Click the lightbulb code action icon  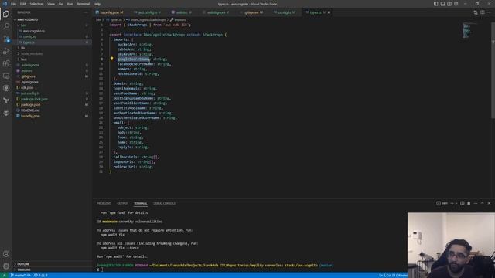tap(111, 59)
